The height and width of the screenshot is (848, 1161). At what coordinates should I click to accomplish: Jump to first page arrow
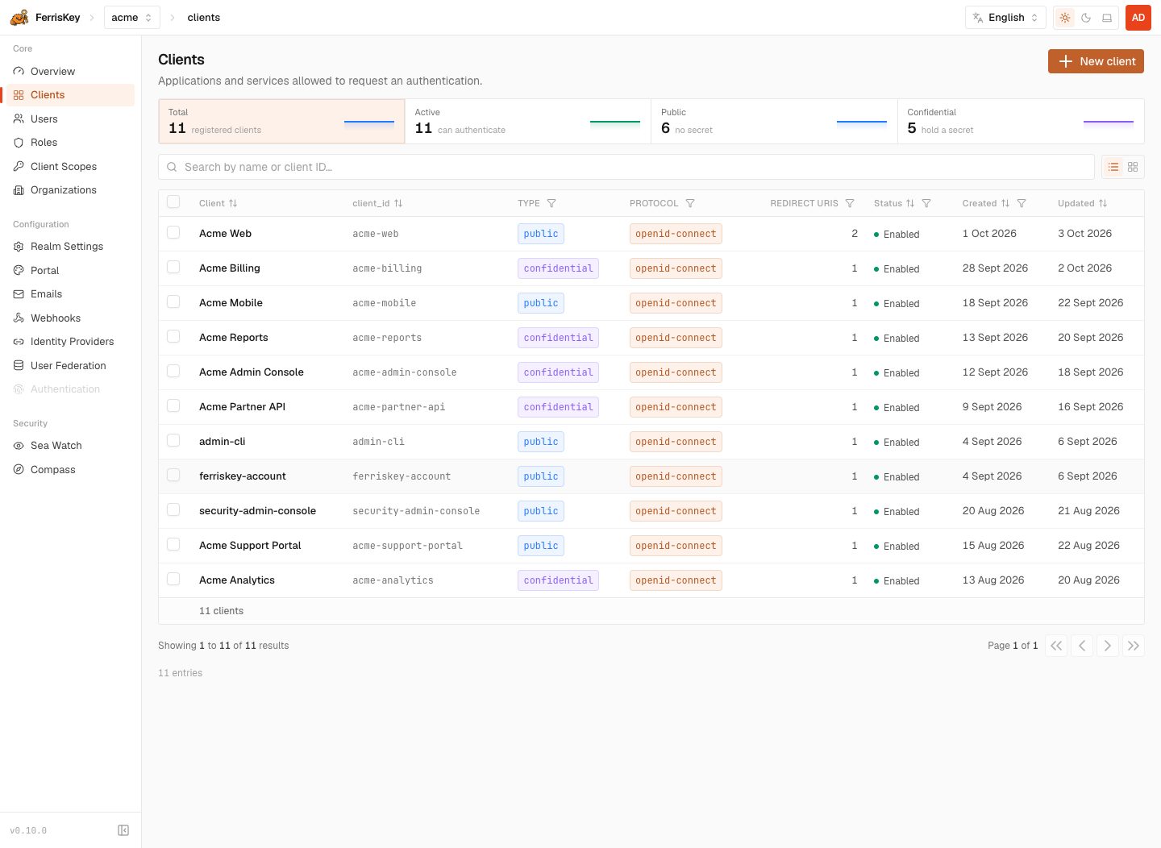point(1056,646)
